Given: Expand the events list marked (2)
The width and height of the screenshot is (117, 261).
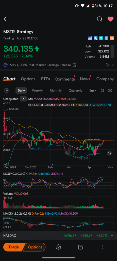Looking at the screenshot, I should coord(110,65).
